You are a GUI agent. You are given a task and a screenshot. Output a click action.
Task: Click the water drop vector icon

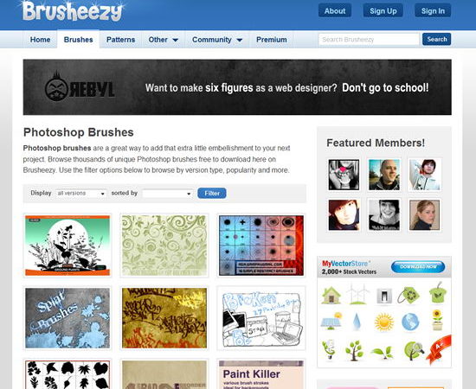357,322
